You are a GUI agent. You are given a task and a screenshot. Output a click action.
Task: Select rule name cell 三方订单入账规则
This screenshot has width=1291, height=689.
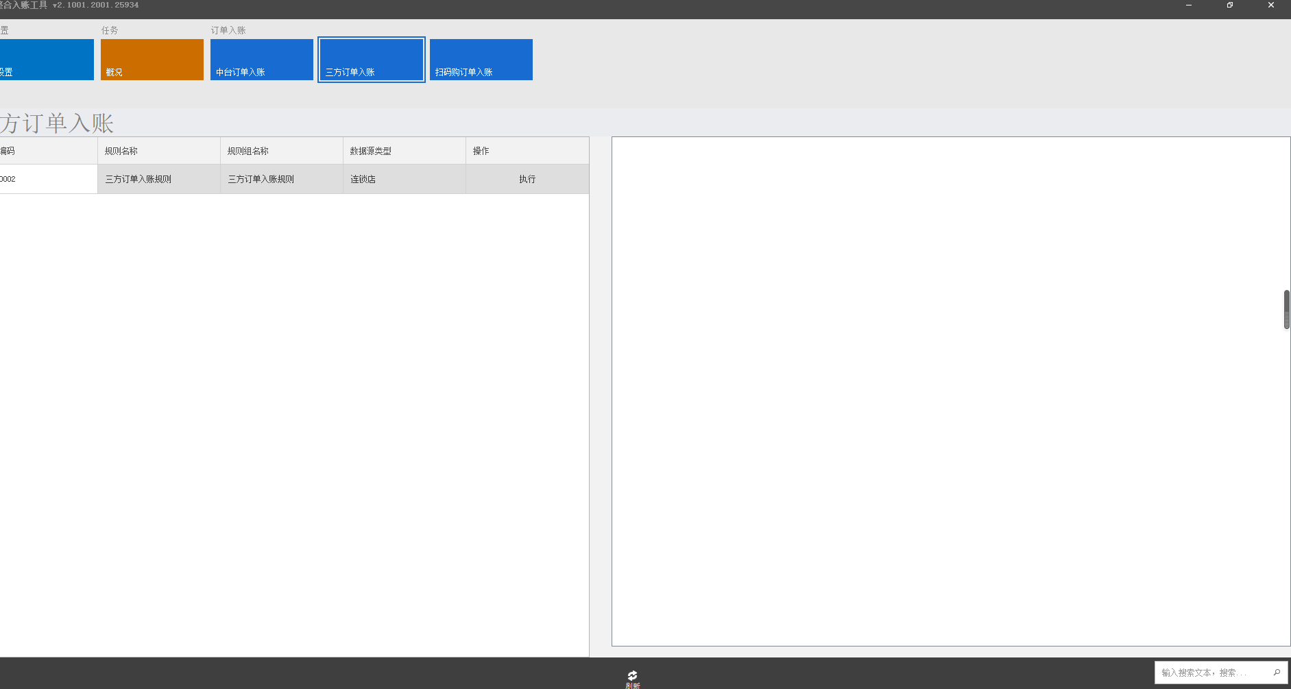[x=159, y=179]
